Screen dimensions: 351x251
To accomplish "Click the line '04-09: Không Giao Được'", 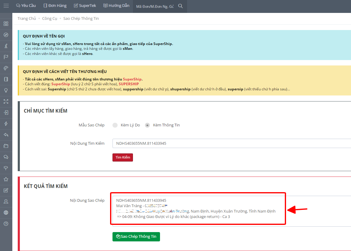I will [174, 216].
